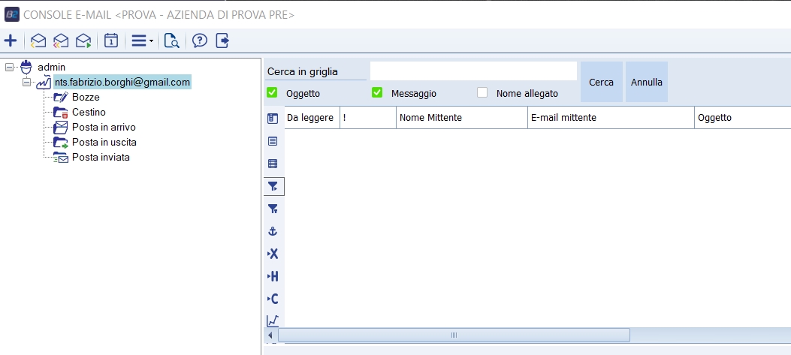Open the Posta in uscita folder
791x355 pixels.
pos(104,142)
